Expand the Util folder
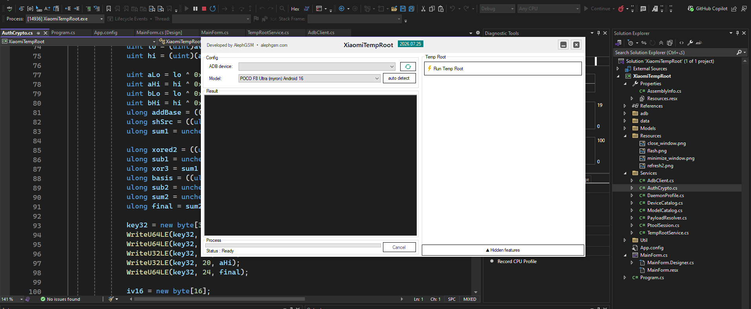 point(625,240)
